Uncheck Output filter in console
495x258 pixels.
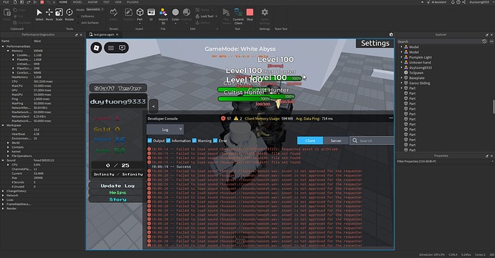click(x=150, y=140)
